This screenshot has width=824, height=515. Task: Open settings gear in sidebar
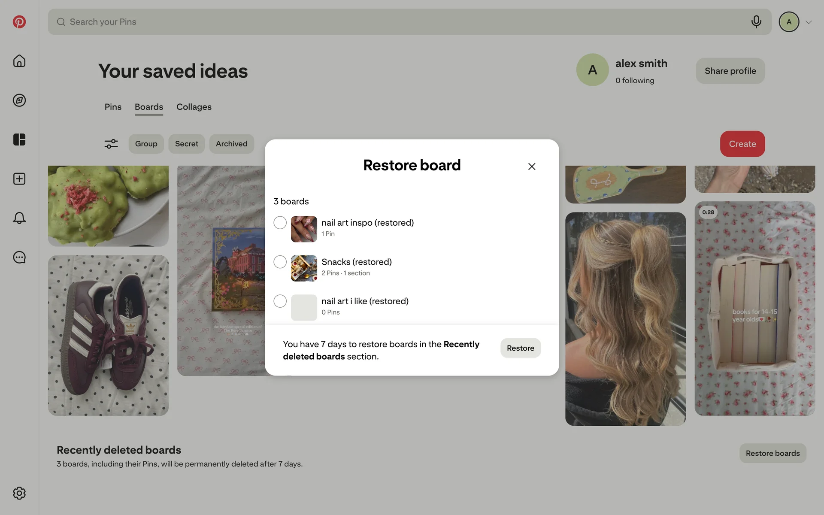point(19,493)
